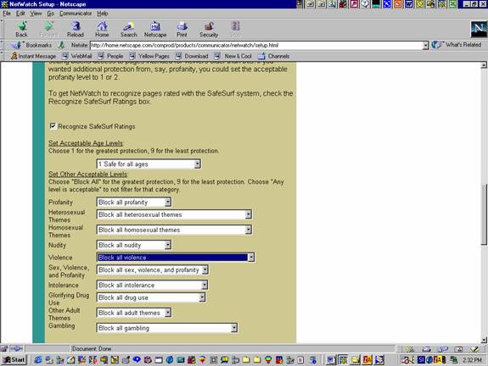
Task: Reload the page using Reload icon
Action: point(76,30)
